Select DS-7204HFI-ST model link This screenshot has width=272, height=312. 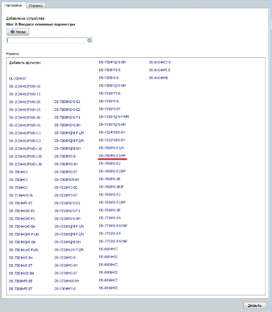pyautogui.click(x=21, y=203)
